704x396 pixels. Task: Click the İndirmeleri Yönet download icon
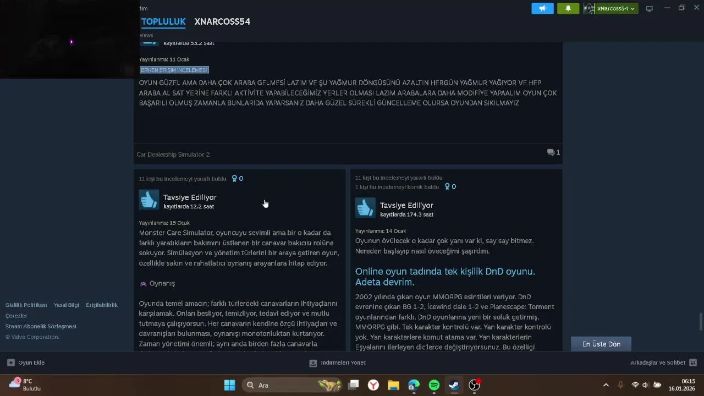(x=313, y=362)
